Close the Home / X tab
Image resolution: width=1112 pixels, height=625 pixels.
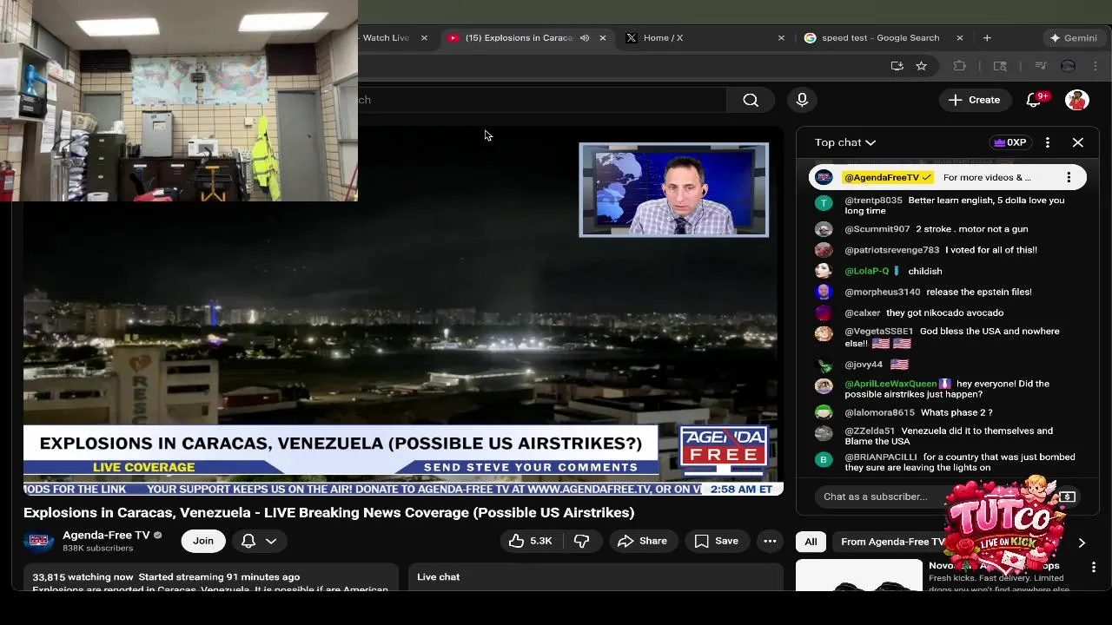[781, 38]
